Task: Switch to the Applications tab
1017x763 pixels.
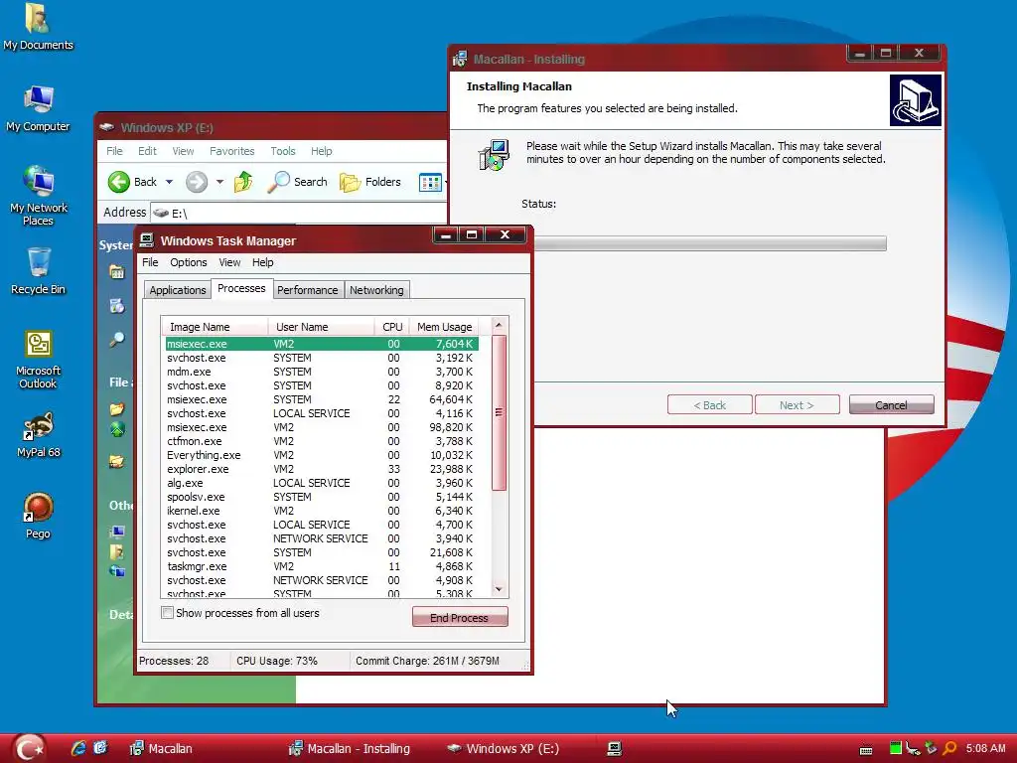Action: (x=177, y=290)
